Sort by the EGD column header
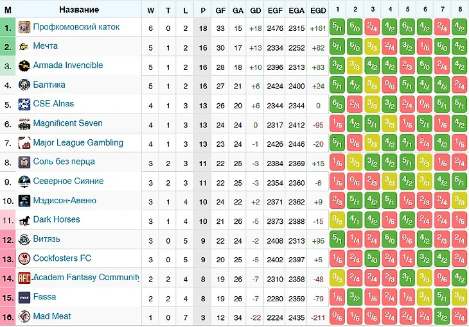 [x=317, y=10]
